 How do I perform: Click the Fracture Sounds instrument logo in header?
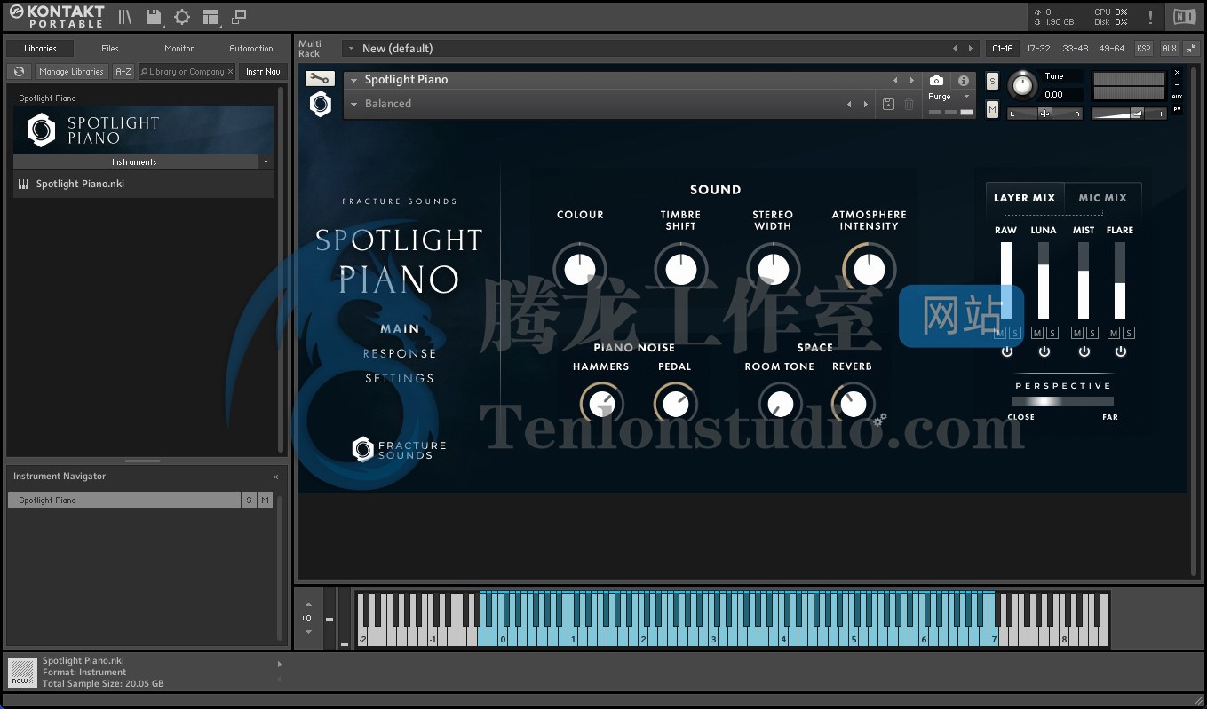(321, 104)
